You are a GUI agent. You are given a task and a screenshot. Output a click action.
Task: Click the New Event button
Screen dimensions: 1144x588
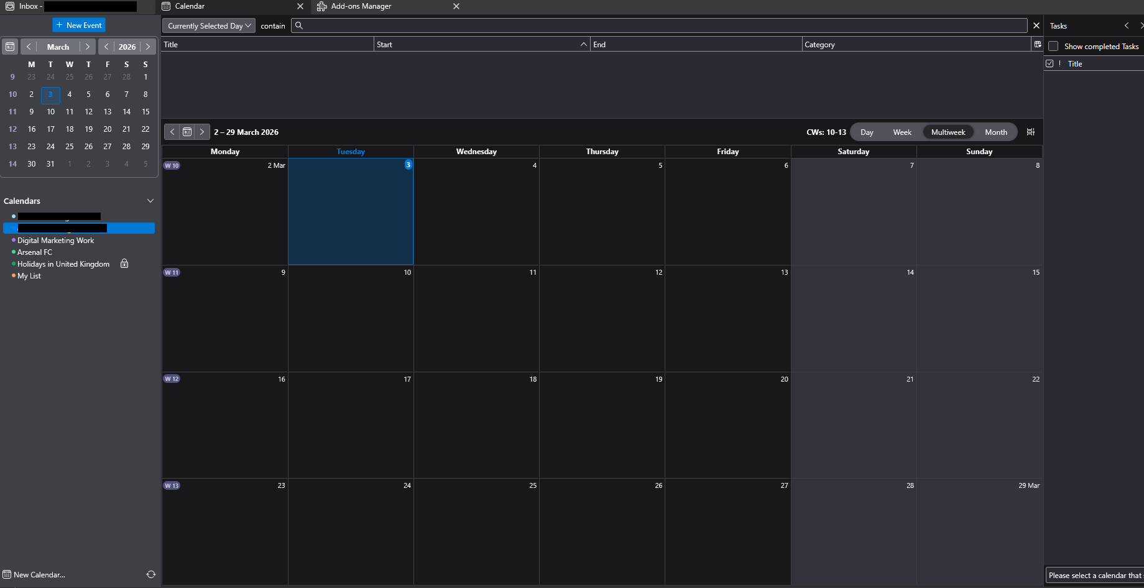[x=79, y=25]
